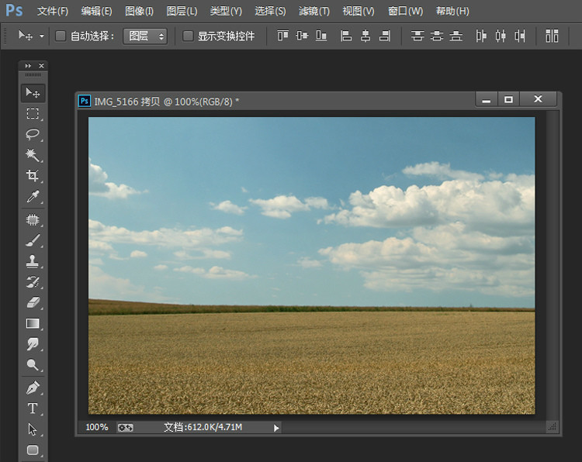
Task: Switch to the Clone Stamp tool
Action: tap(33, 261)
